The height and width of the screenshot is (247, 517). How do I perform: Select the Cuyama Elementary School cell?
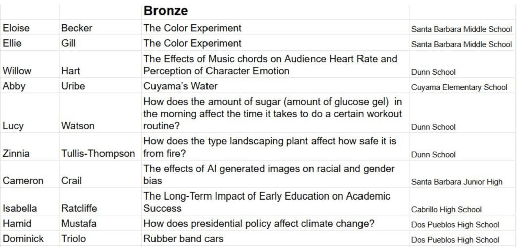pyautogui.click(x=459, y=87)
